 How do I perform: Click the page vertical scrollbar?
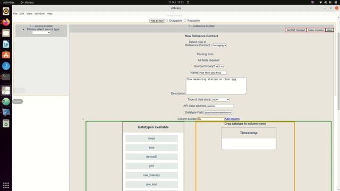[338, 72]
